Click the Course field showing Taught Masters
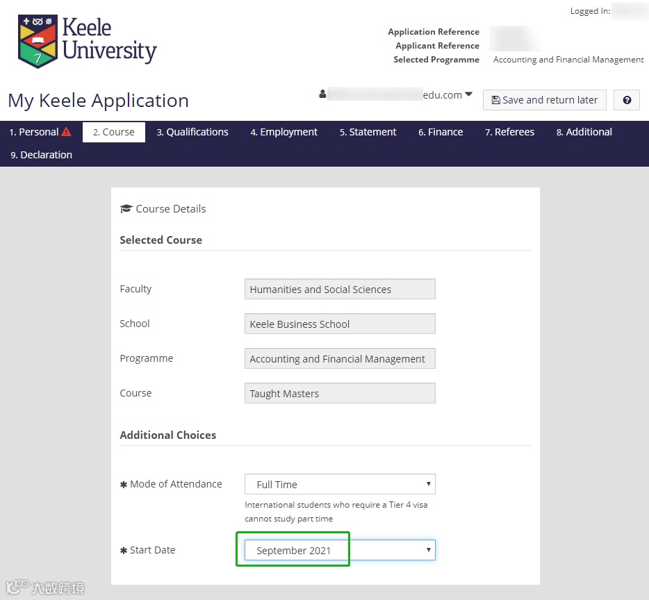This screenshot has width=649, height=600. pyautogui.click(x=340, y=393)
